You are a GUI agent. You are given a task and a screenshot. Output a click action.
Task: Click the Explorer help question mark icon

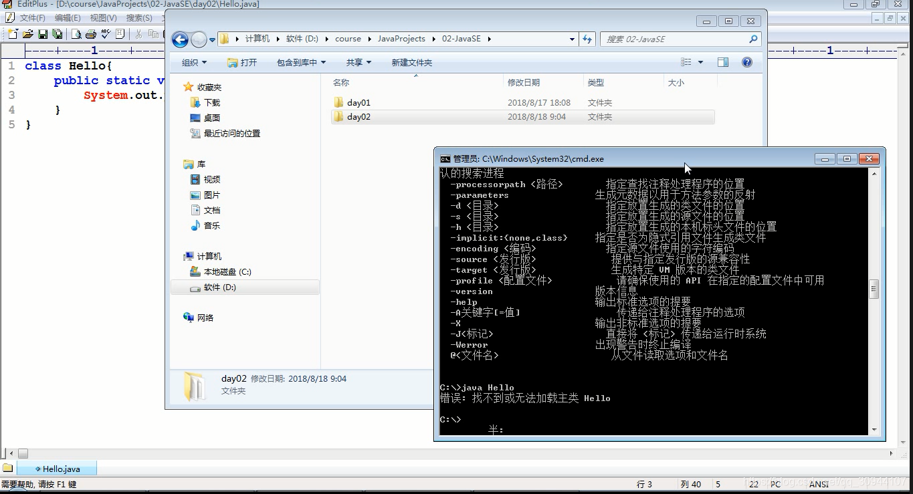747,62
